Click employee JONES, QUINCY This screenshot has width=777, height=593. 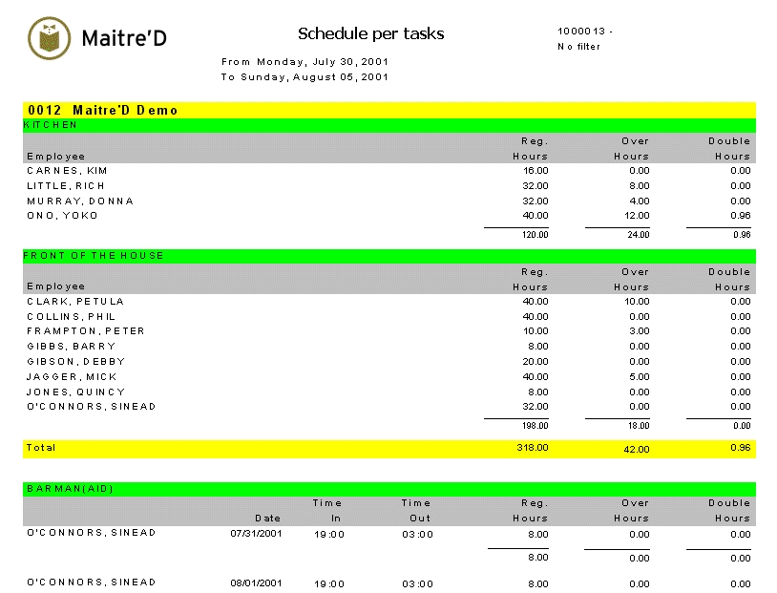point(75,392)
